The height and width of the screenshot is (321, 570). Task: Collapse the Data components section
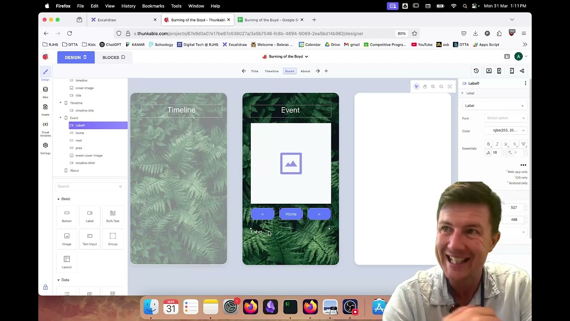click(58, 280)
